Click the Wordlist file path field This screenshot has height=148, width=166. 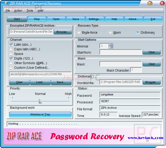(x=121, y=82)
